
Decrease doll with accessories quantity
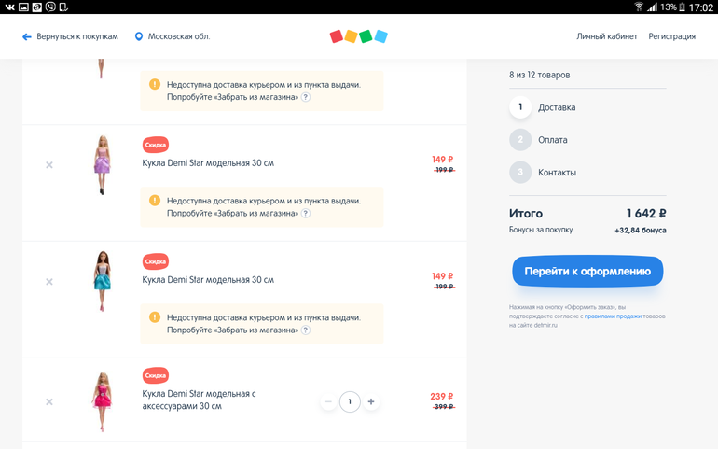click(x=328, y=402)
